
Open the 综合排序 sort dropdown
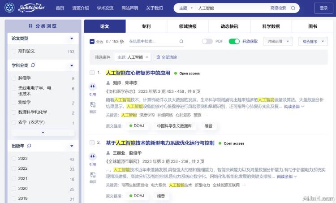click(x=313, y=42)
